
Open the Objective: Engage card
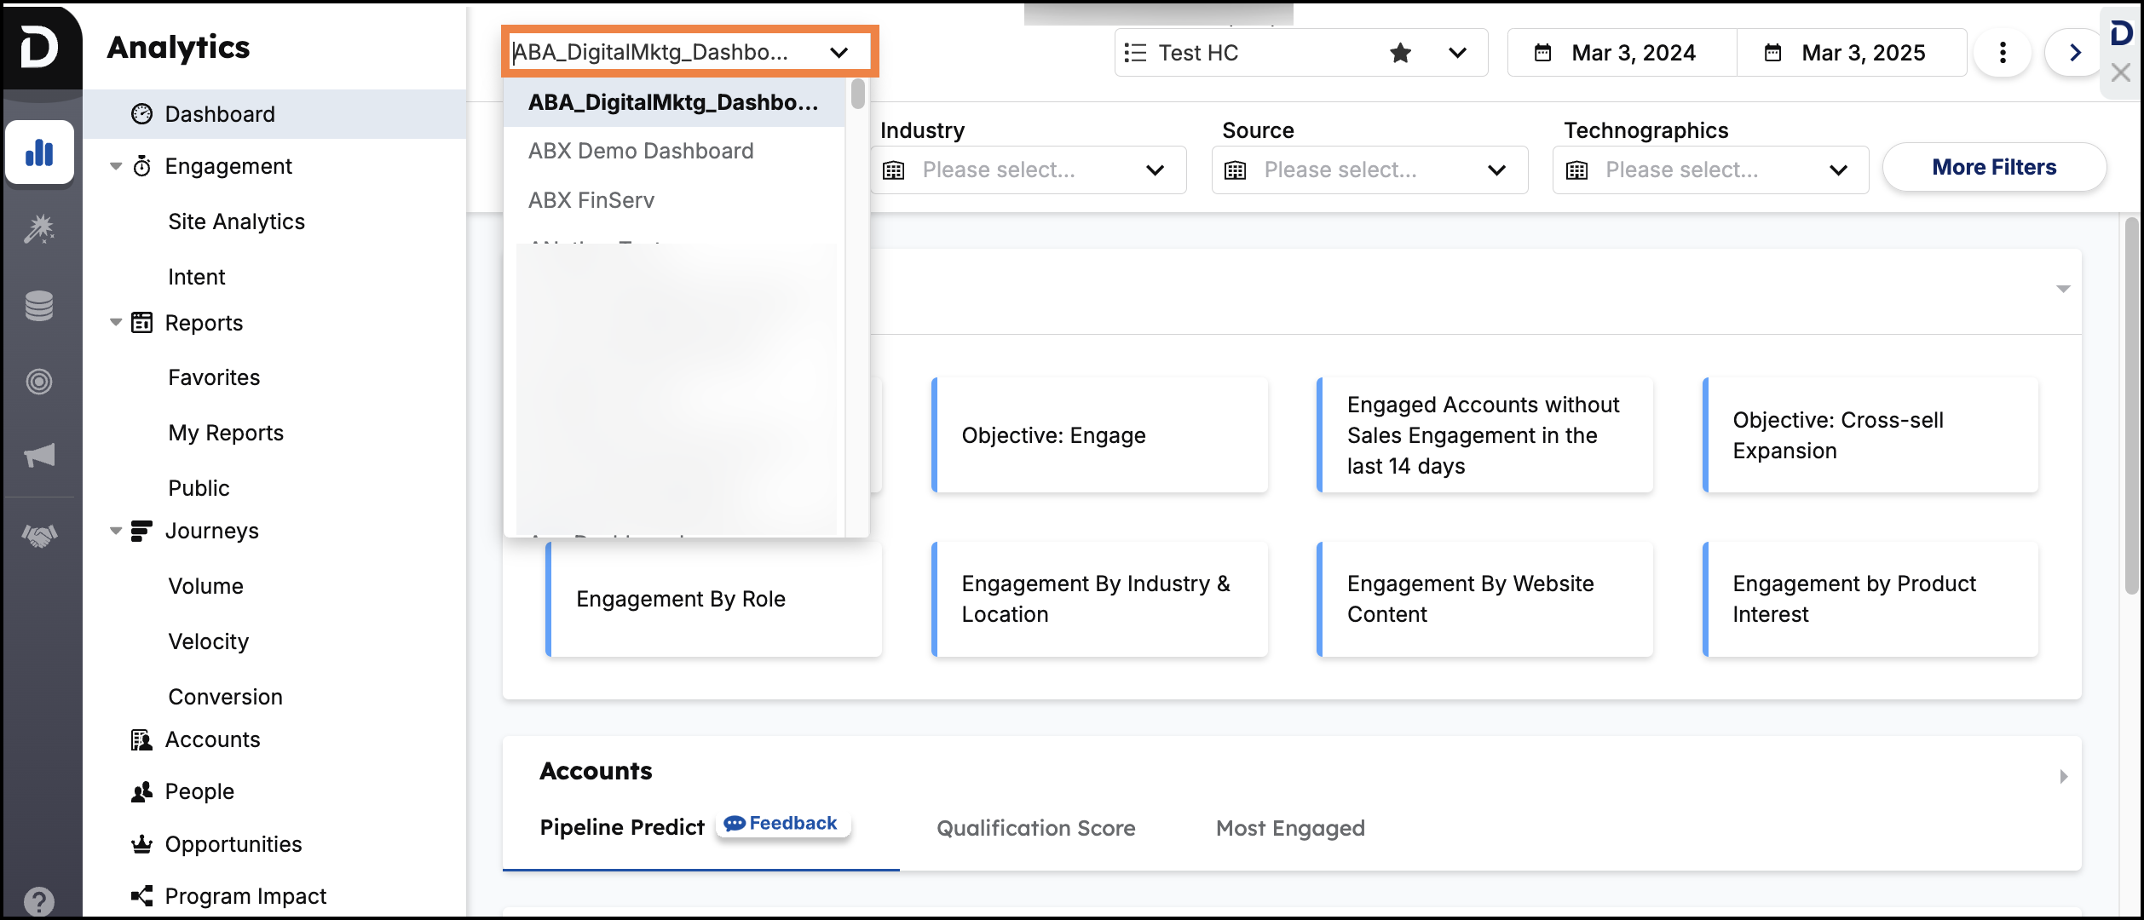(1099, 435)
